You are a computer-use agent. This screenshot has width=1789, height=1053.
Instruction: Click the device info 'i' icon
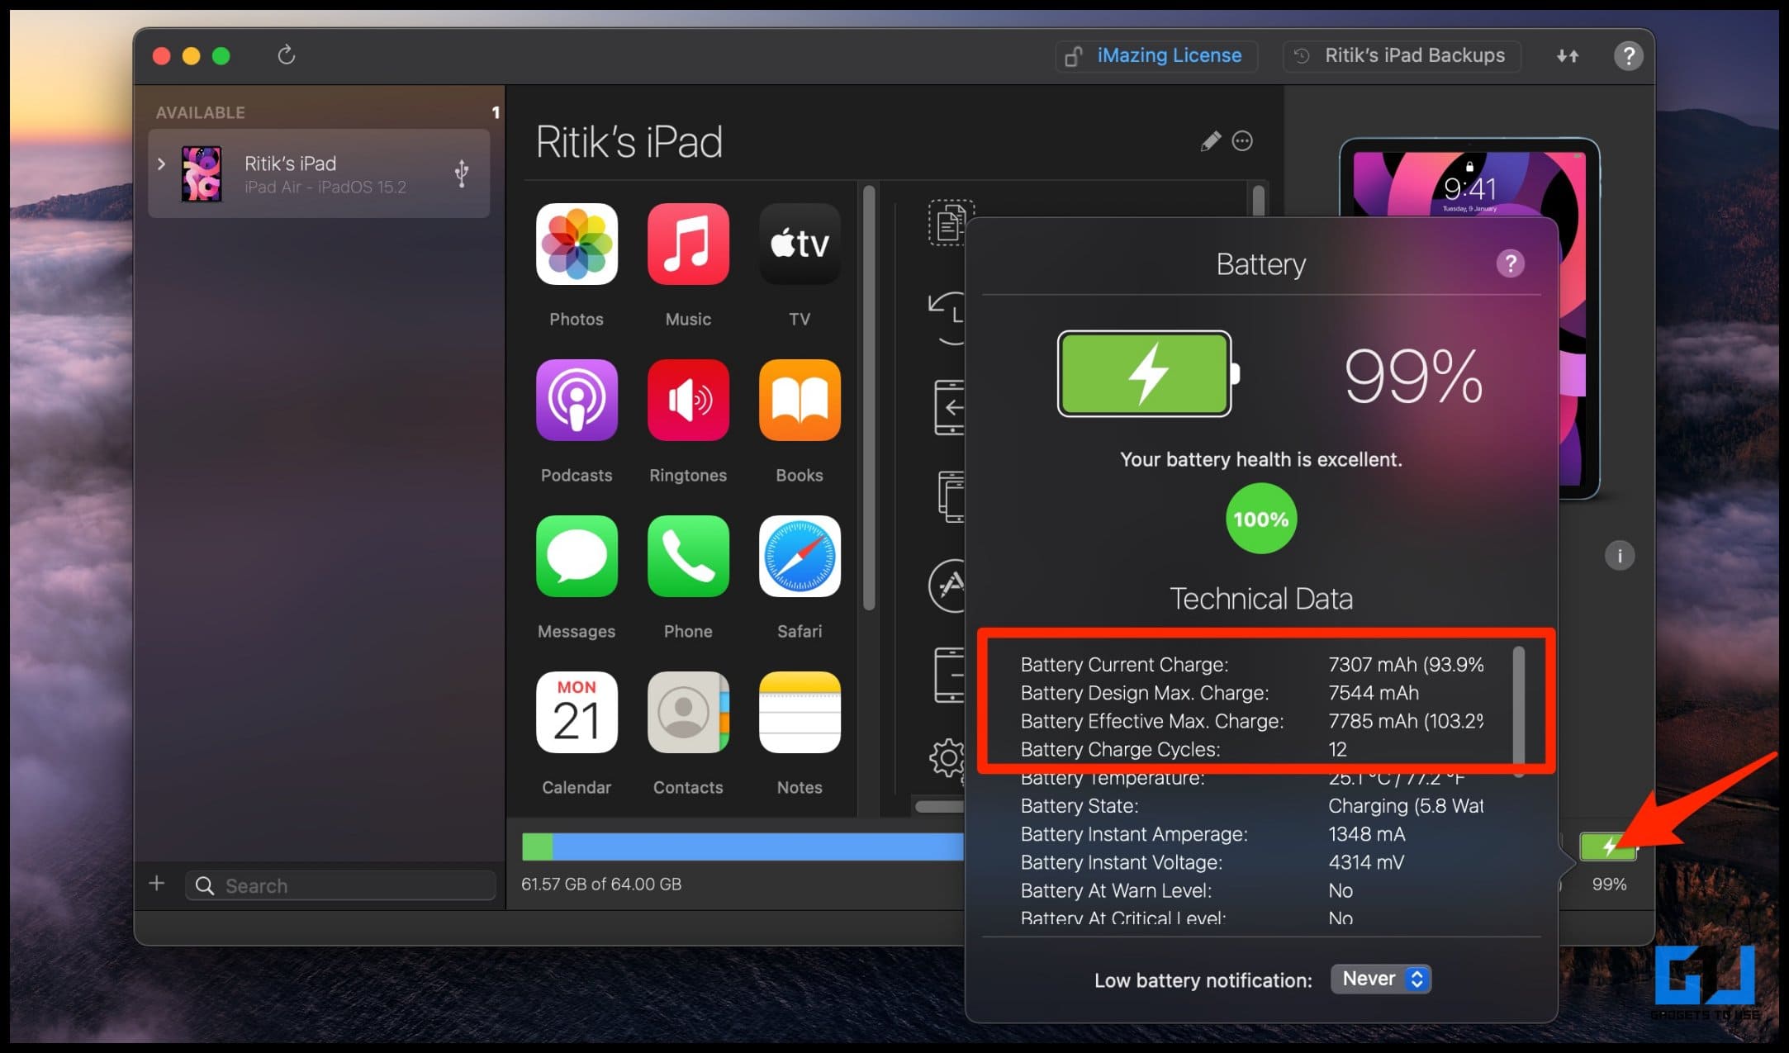pos(1619,556)
